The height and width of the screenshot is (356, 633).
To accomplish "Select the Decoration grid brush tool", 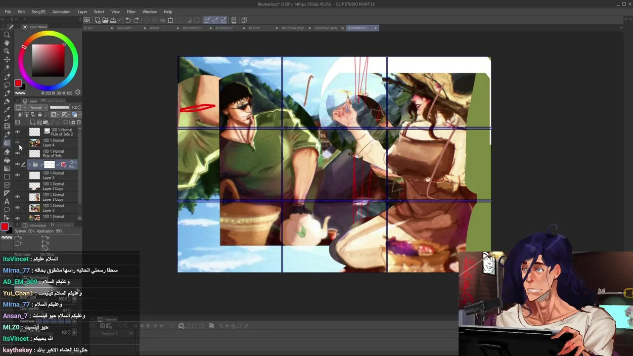I will point(7,126).
